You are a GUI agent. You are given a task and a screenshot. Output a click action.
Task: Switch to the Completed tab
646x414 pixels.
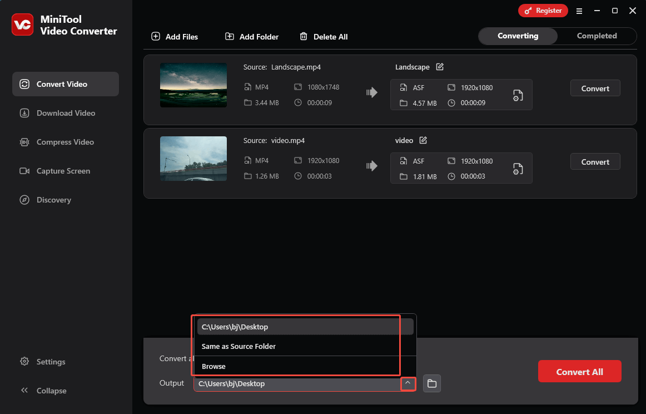[x=597, y=36]
